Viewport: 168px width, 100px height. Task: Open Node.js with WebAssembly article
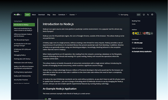coord(22,76)
